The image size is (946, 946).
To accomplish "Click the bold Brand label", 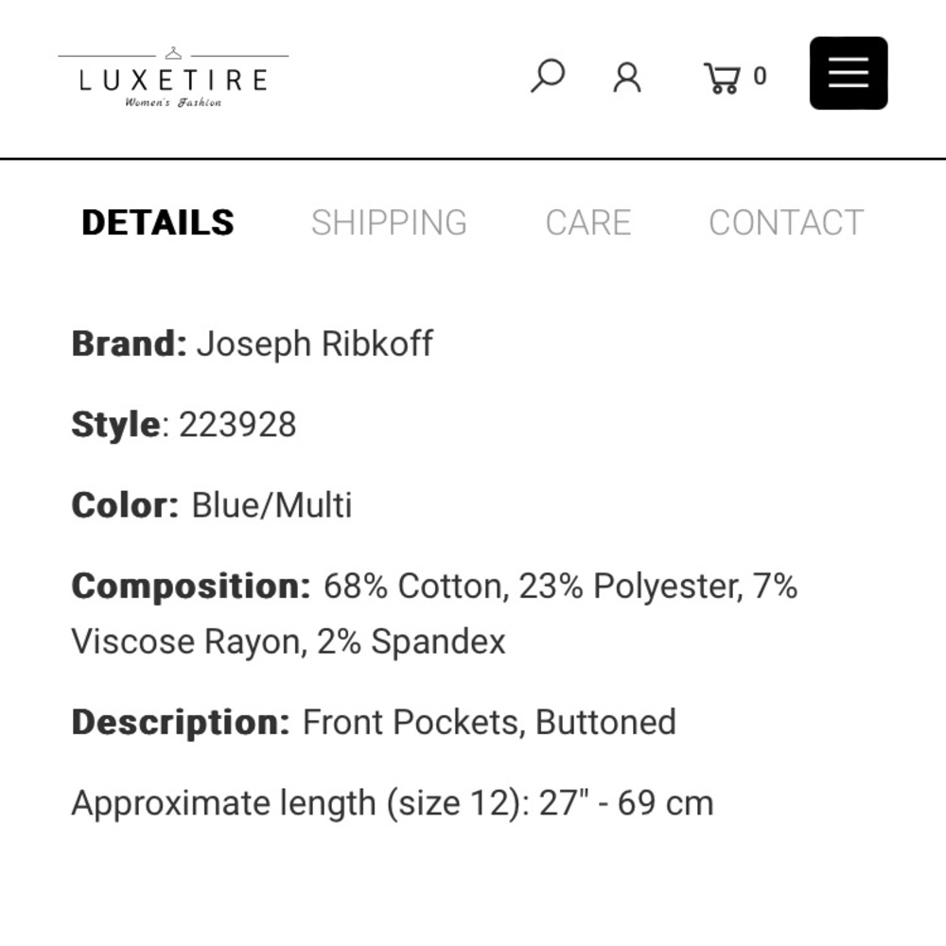I will [129, 343].
